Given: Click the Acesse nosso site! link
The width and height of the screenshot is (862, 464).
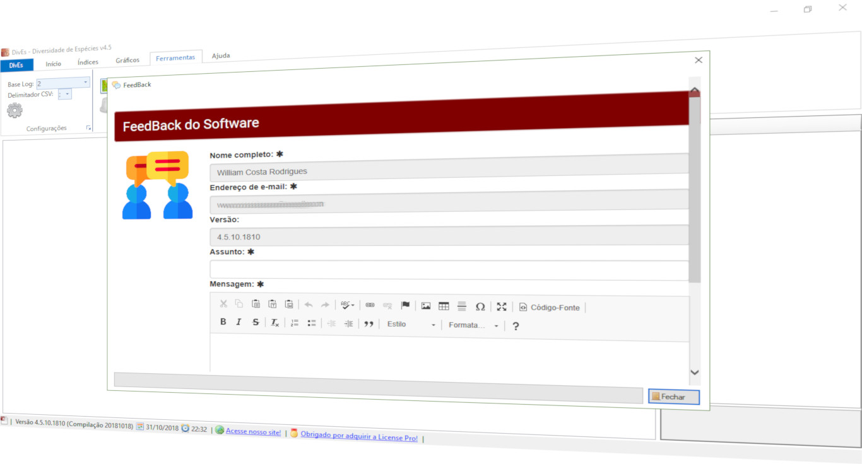Looking at the screenshot, I should pyautogui.click(x=254, y=432).
